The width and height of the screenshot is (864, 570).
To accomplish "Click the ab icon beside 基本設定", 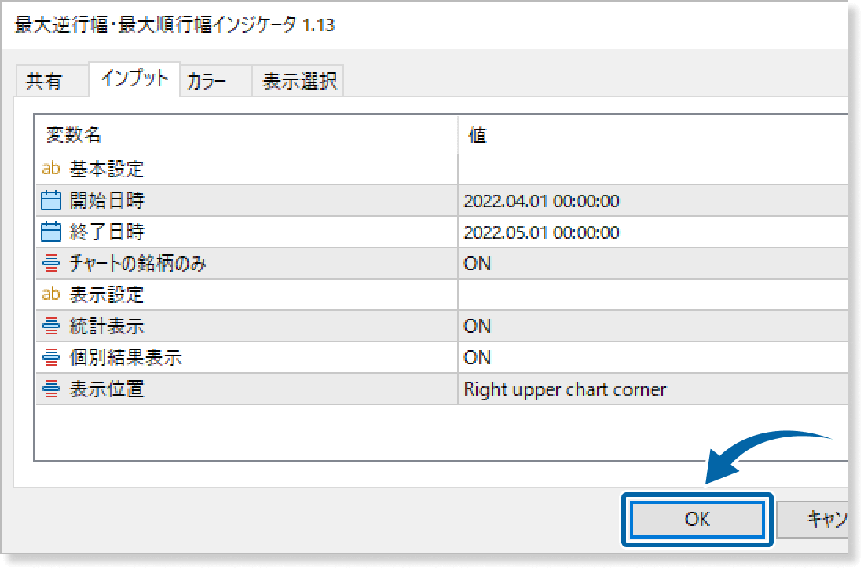I will pos(51,169).
